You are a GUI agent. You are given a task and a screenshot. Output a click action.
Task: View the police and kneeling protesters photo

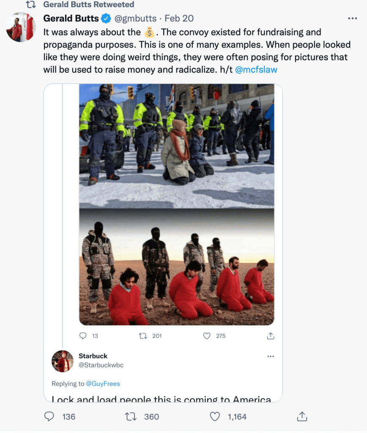click(x=177, y=146)
